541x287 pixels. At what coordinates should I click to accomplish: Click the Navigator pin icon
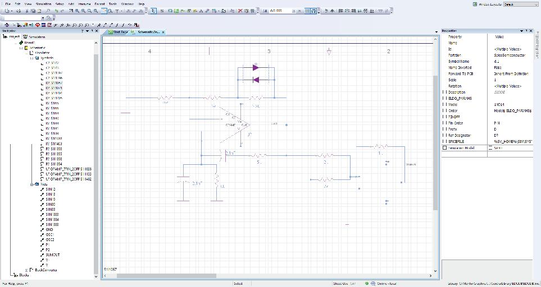(92, 31)
